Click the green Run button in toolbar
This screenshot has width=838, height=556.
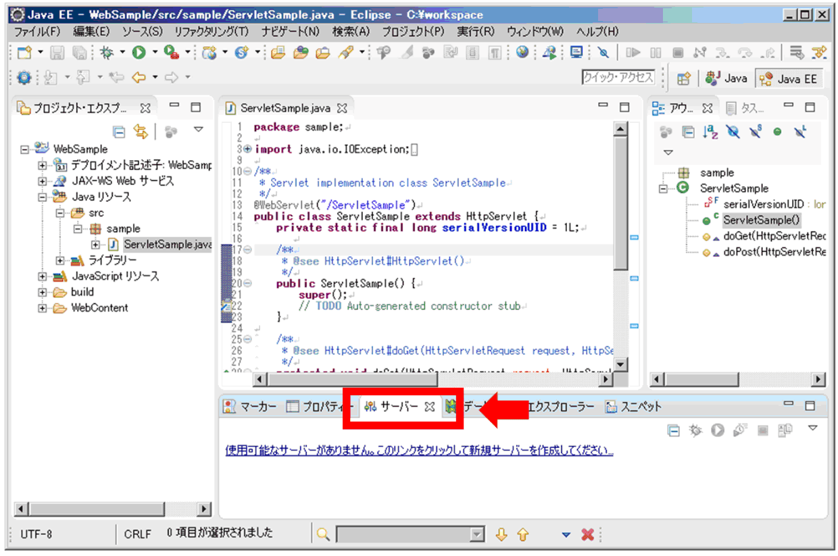click(139, 52)
